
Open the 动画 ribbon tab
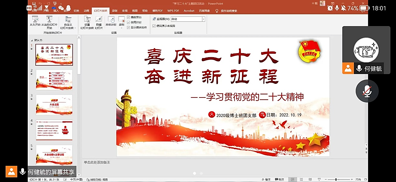pos(86,11)
